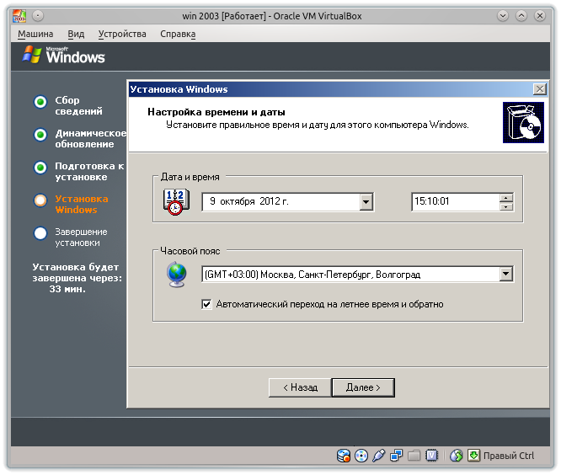This screenshot has height=475, width=561.
Task: Decrease time with the down spinner arrow
Action: pyautogui.click(x=506, y=206)
